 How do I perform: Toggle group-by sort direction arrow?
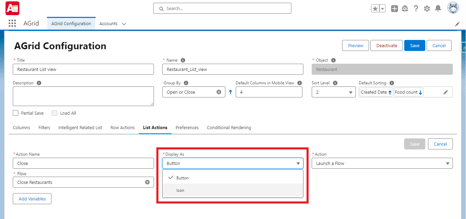pyautogui.click(x=231, y=92)
